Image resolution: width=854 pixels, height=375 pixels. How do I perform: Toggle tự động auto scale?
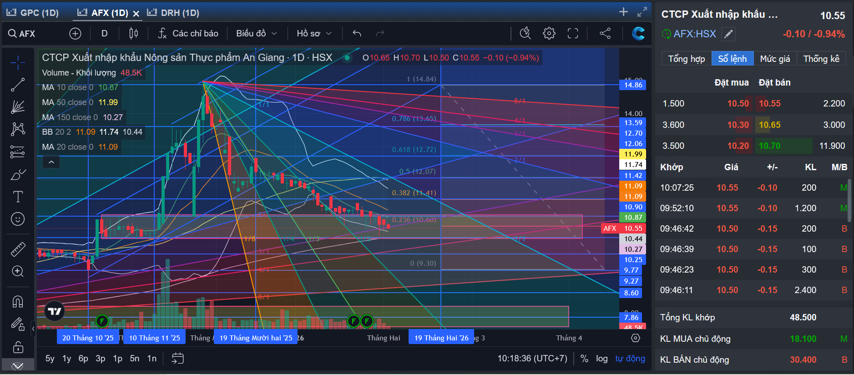(x=630, y=359)
